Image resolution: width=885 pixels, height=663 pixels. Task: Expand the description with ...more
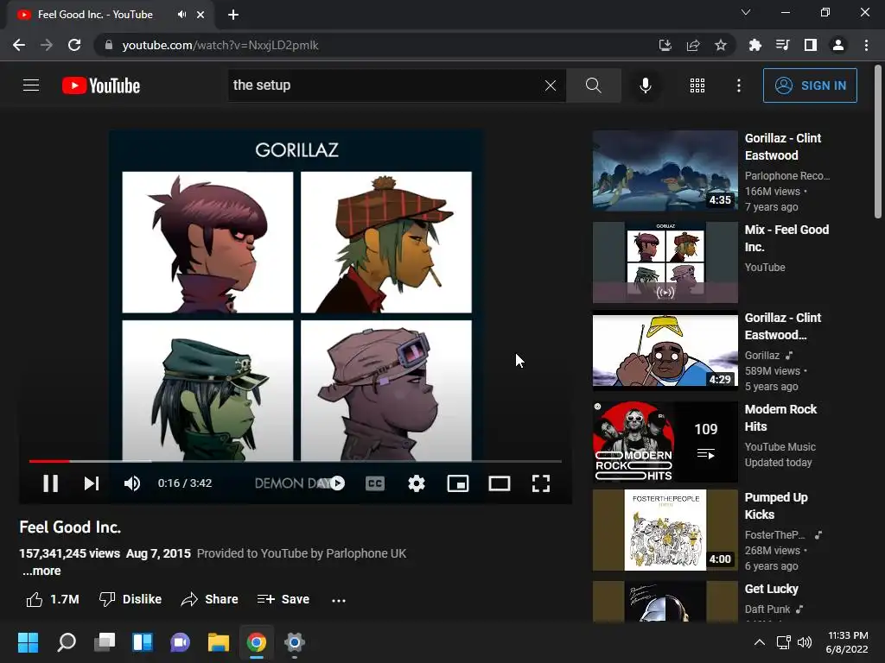[41, 571]
